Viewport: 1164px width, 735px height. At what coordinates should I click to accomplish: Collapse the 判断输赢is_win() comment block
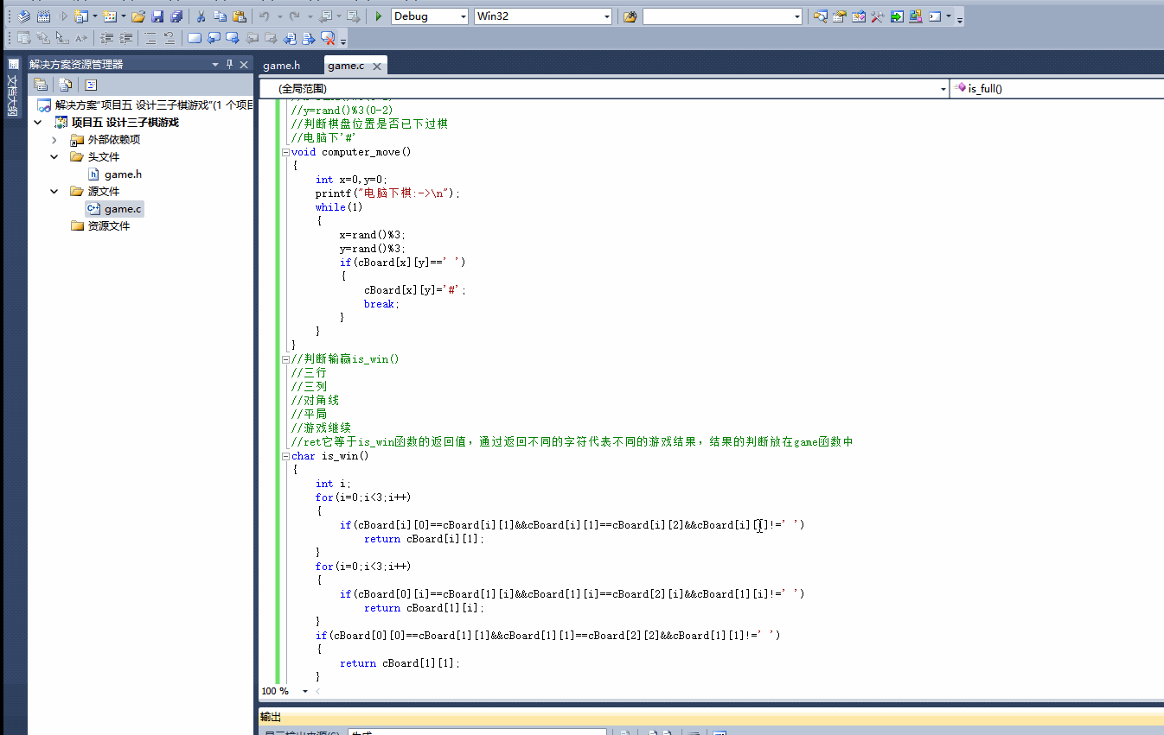(285, 359)
